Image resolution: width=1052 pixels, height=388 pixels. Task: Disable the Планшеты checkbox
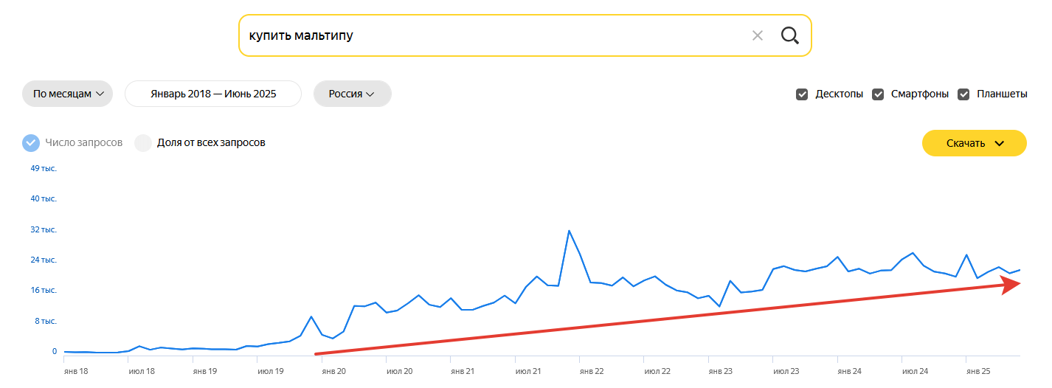963,94
